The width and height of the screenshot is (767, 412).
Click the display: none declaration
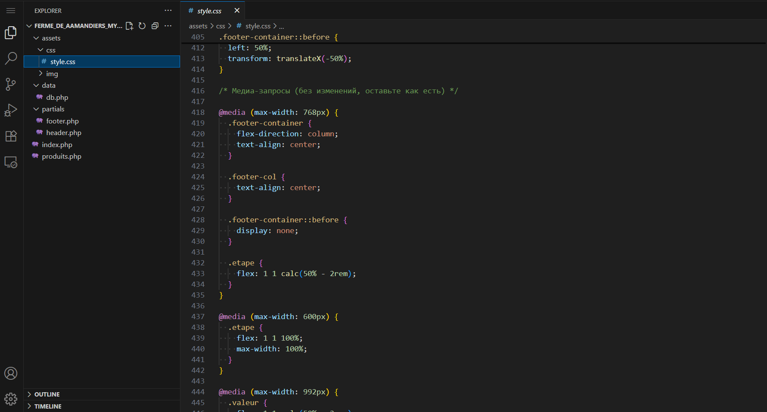[x=267, y=231]
